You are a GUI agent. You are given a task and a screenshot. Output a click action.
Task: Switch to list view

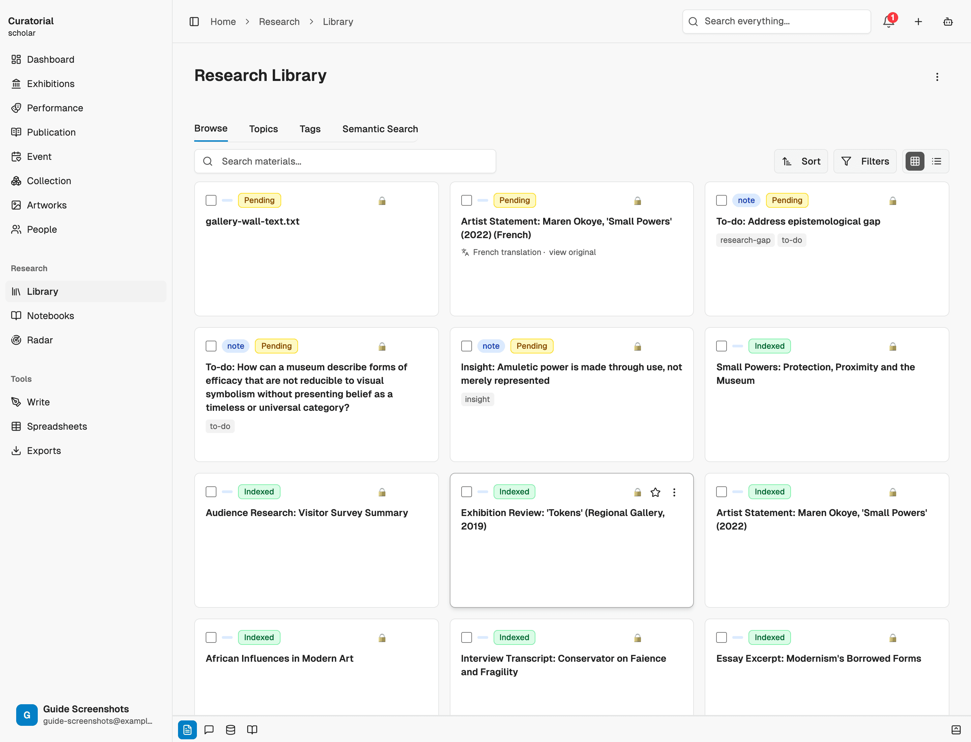pos(937,161)
